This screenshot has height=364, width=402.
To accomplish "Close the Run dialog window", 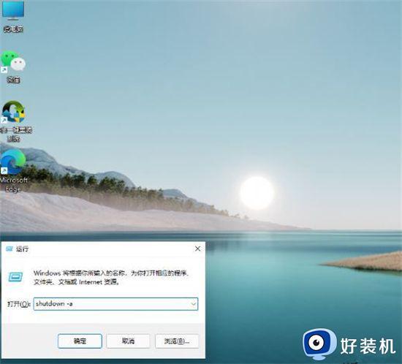I will pos(197,249).
